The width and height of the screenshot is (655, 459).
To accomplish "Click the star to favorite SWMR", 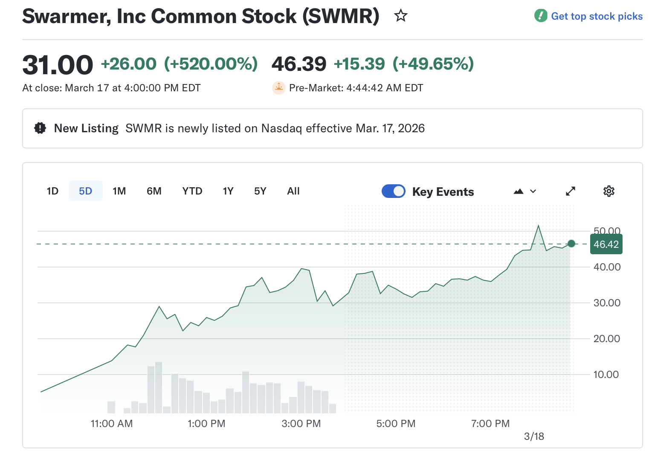I will (x=400, y=16).
